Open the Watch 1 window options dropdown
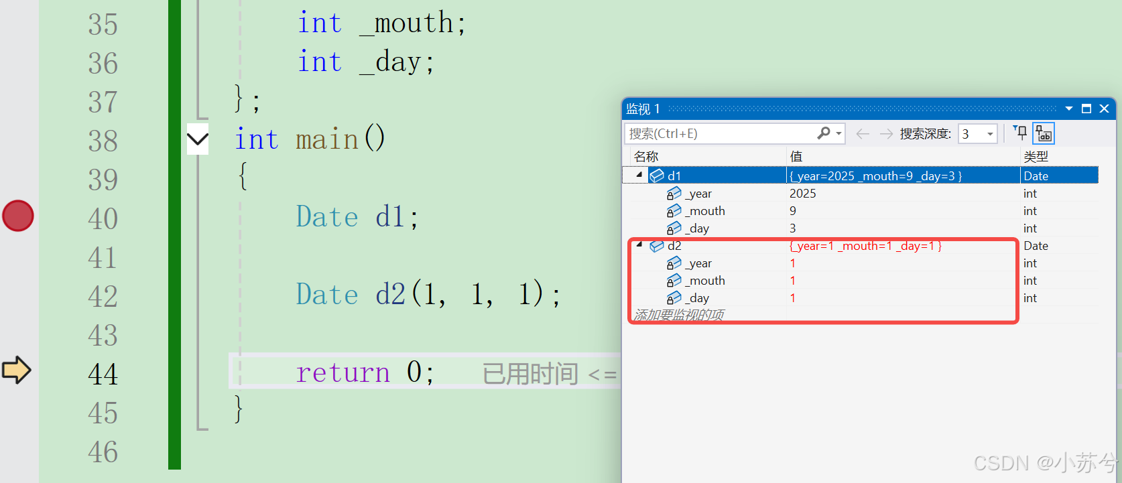The image size is (1122, 483). pos(1069,109)
